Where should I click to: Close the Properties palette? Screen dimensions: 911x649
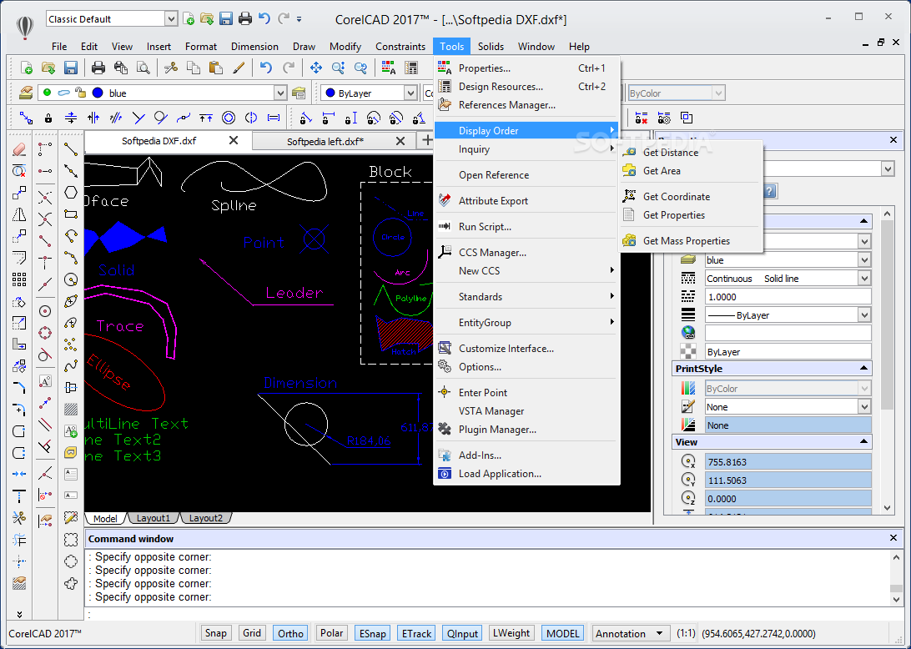coord(893,140)
